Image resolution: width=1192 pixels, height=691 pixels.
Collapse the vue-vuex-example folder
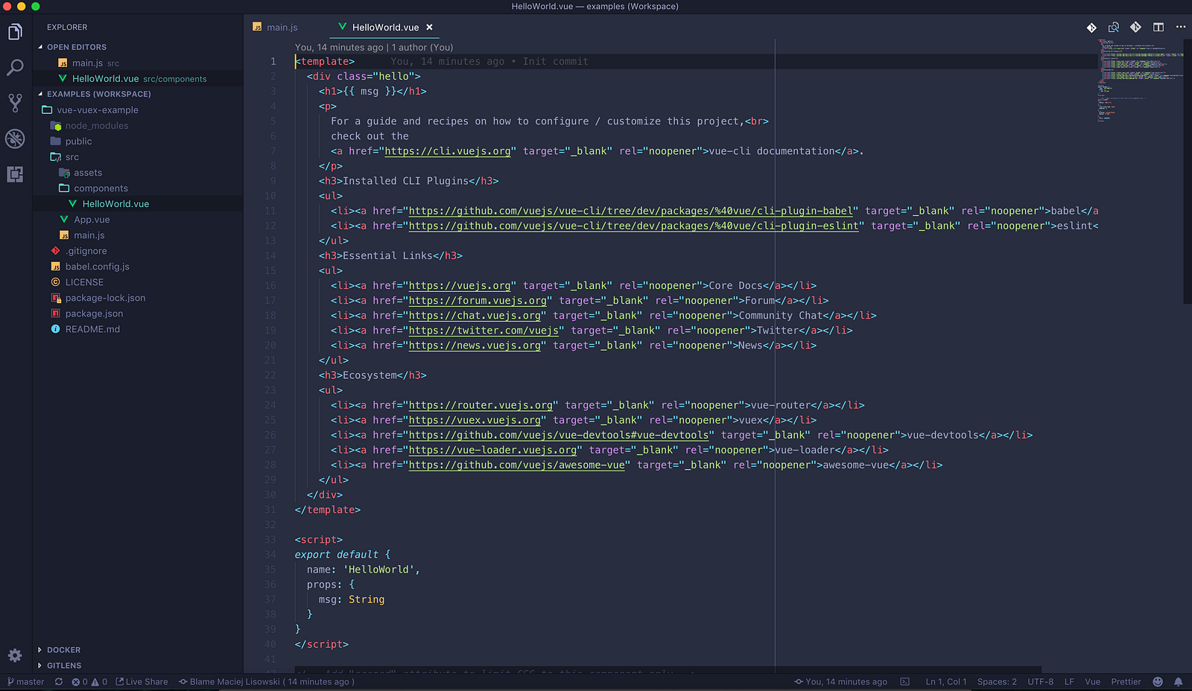pyautogui.click(x=98, y=110)
